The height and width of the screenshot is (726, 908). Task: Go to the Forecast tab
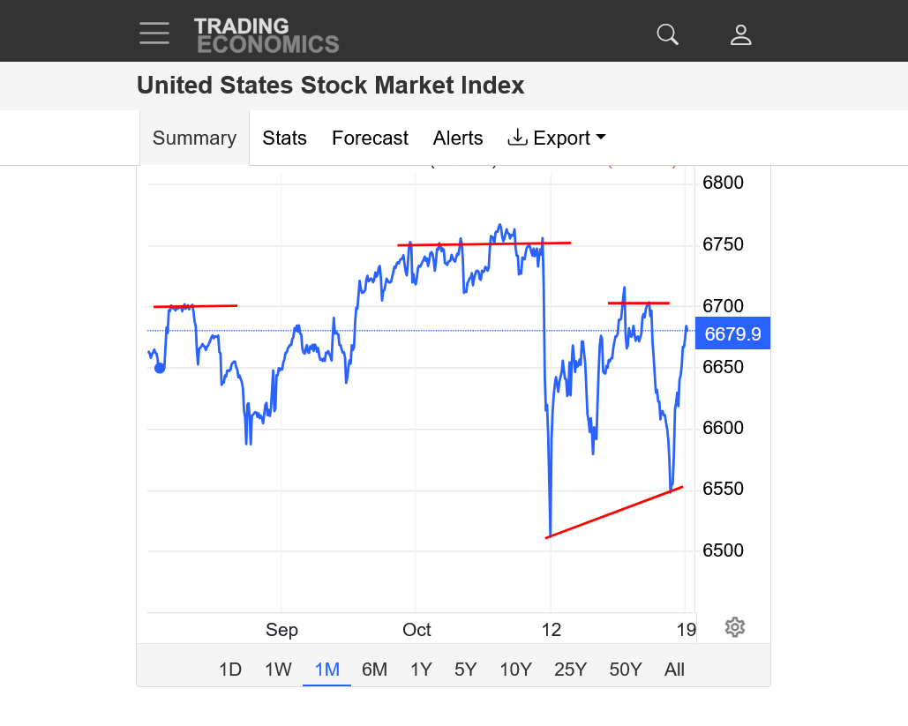pyautogui.click(x=370, y=138)
